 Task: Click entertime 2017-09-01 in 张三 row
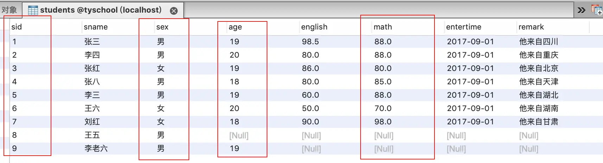(470, 42)
